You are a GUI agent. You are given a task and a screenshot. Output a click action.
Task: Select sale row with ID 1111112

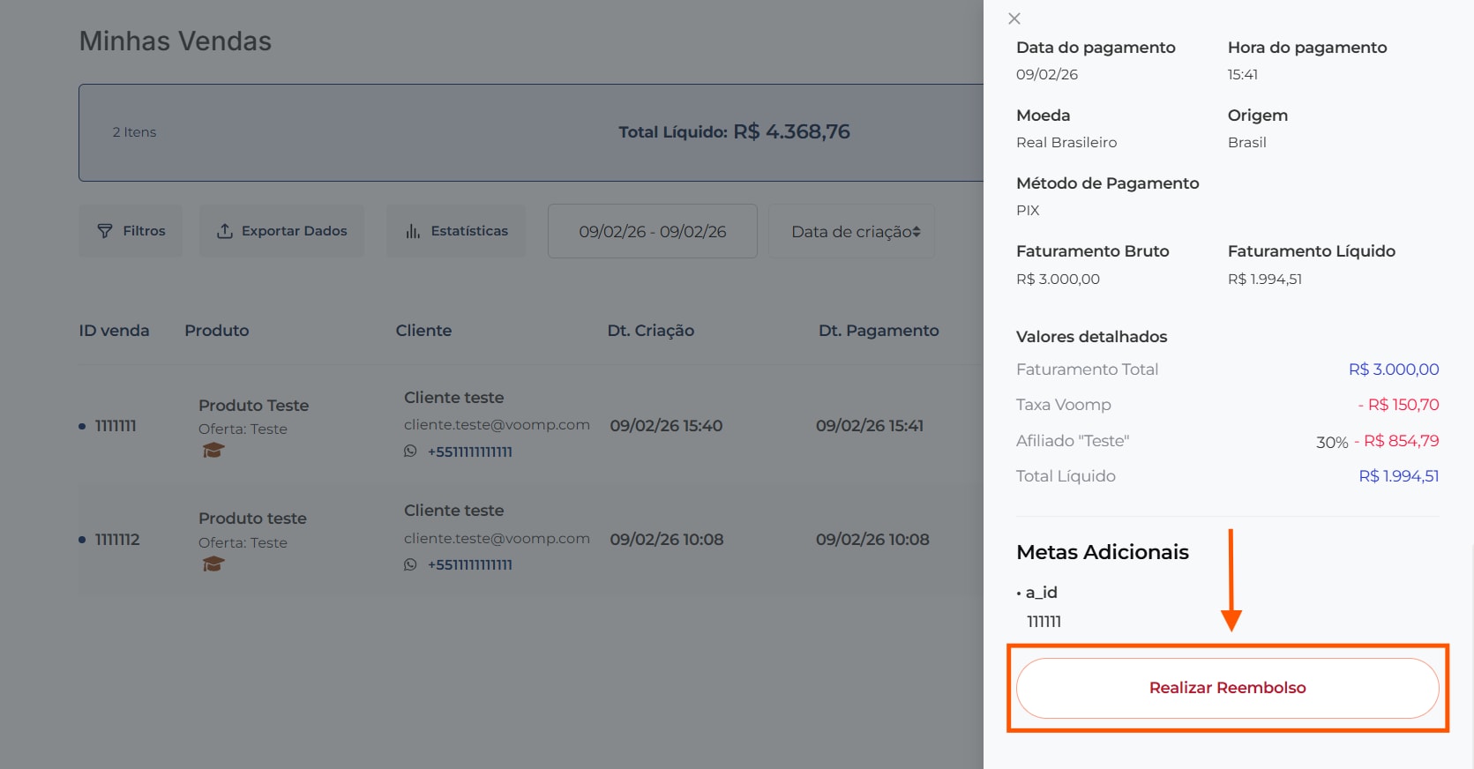tap(117, 540)
